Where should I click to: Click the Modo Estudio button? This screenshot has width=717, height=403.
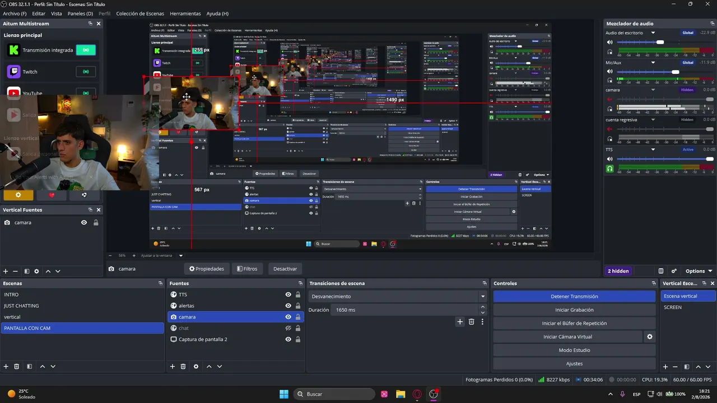point(574,350)
